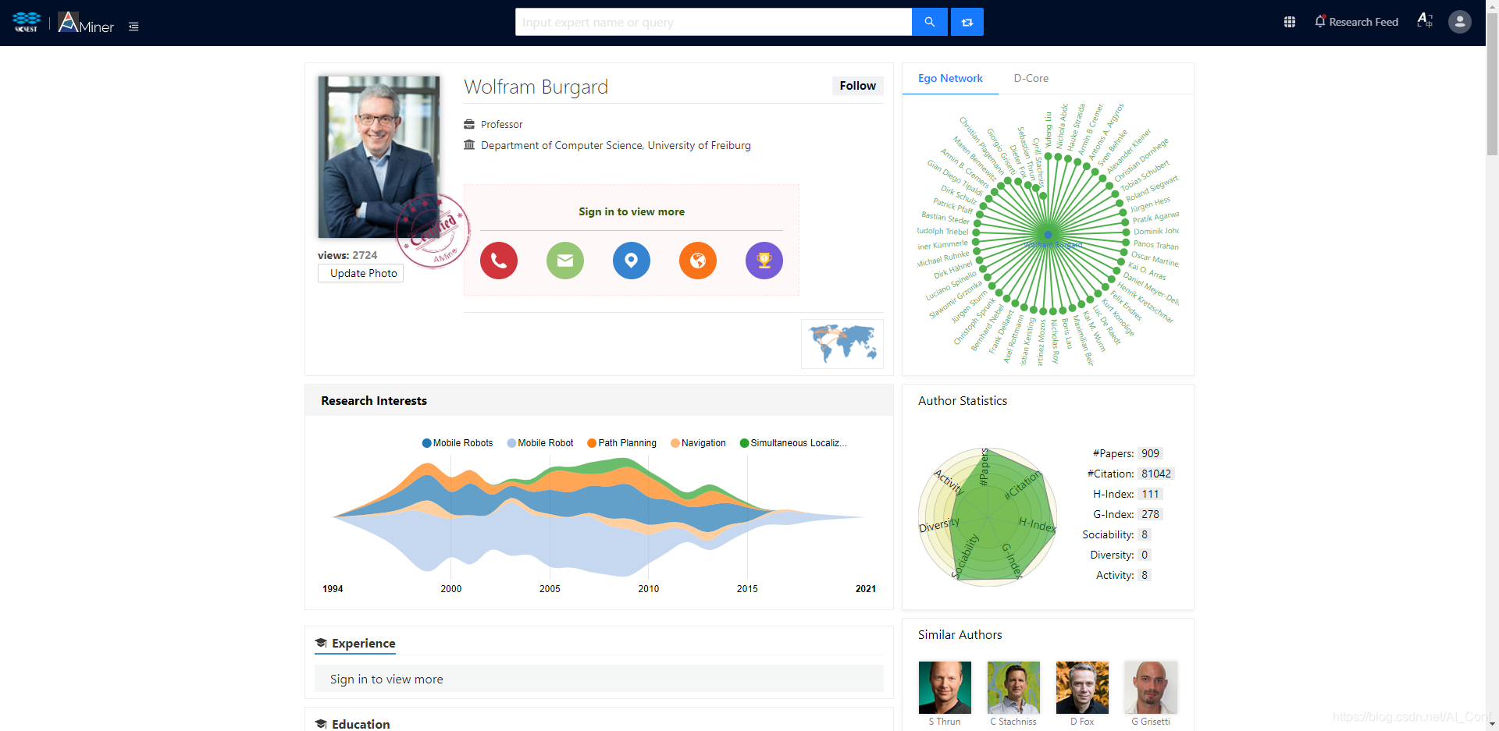
Task: Click the search magnifier button
Action: point(929,22)
